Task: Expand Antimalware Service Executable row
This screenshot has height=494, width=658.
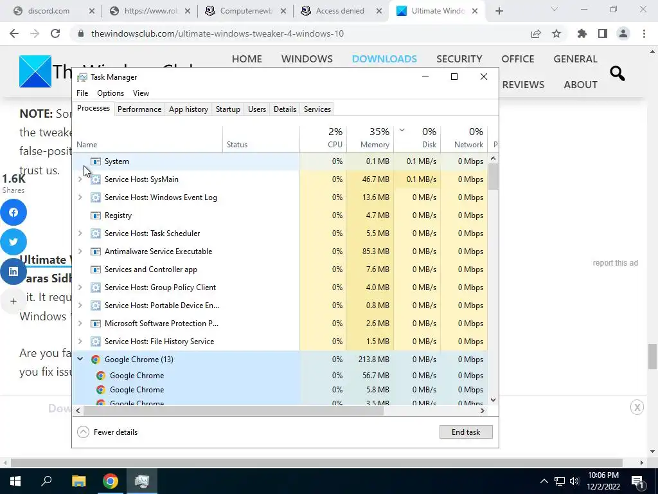Action: click(x=80, y=252)
